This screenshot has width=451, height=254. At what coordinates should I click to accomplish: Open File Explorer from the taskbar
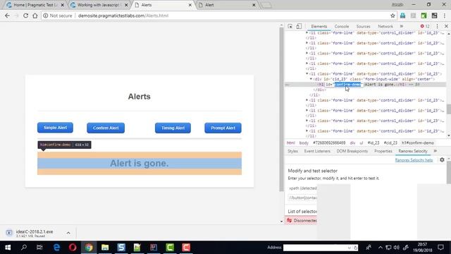pyautogui.click(x=105, y=248)
